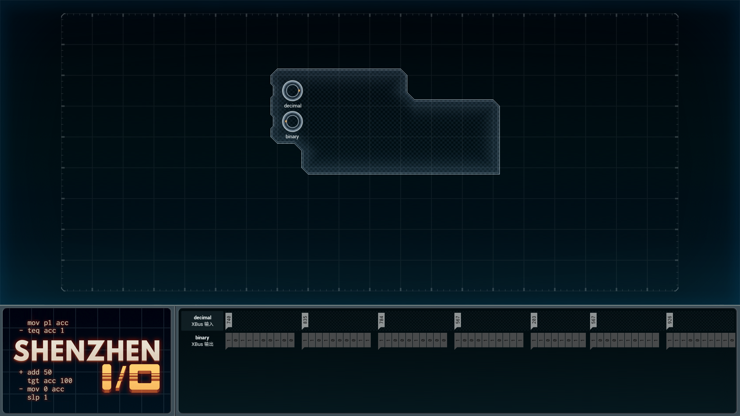This screenshot has height=416, width=740.
Task: Click the 203 decimal input marker
Action: point(534,320)
